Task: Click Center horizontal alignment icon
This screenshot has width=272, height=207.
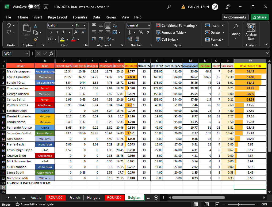Action: pos(101,32)
